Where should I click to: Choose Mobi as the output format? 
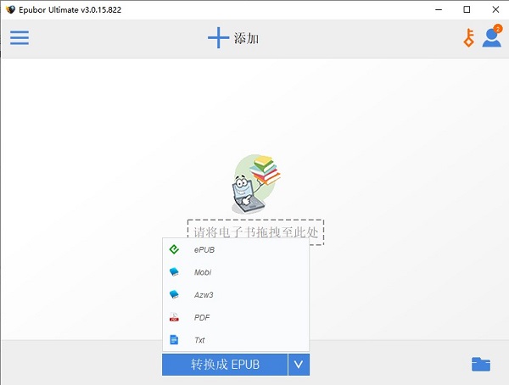coord(203,272)
